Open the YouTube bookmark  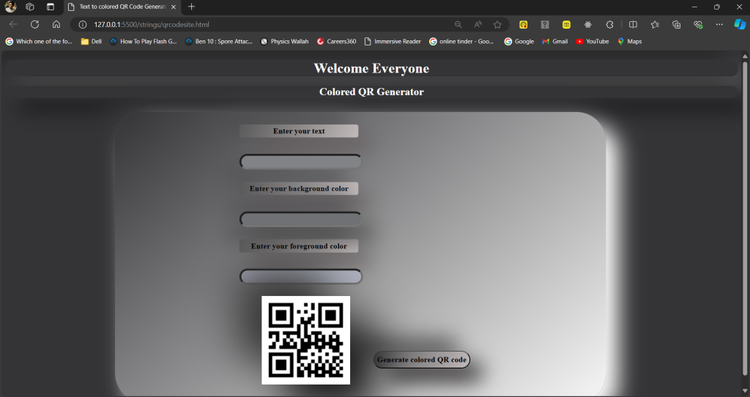(592, 42)
